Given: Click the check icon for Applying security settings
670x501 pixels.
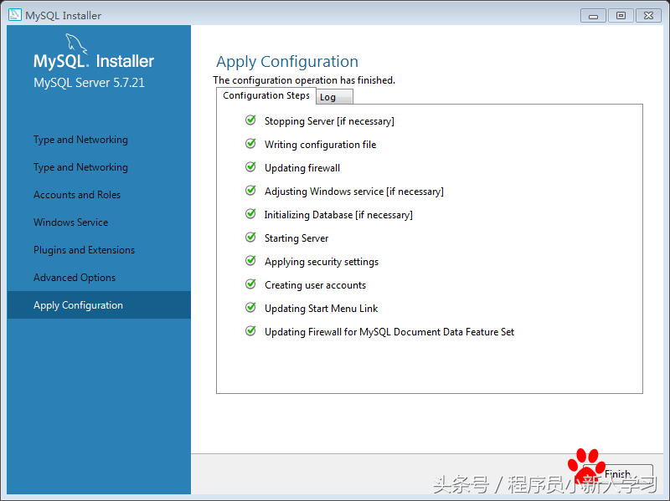Looking at the screenshot, I should (250, 261).
